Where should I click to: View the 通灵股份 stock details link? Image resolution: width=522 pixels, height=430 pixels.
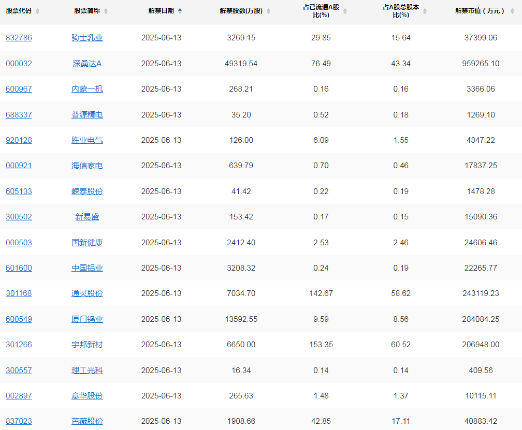tap(87, 293)
